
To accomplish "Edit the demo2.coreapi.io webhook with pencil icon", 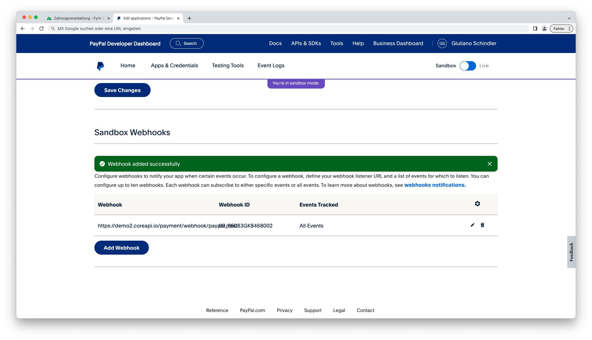I will pyautogui.click(x=473, y=225).
